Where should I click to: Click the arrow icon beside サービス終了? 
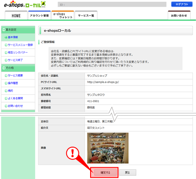6,60
